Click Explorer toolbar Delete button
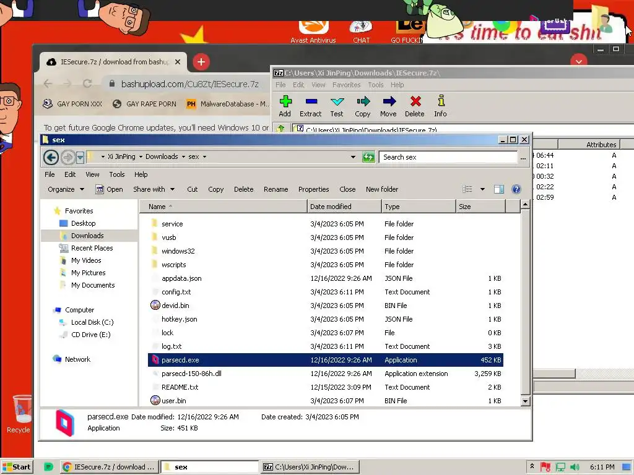The width and height of the screenshot is (634, 475). click(244, 189)
